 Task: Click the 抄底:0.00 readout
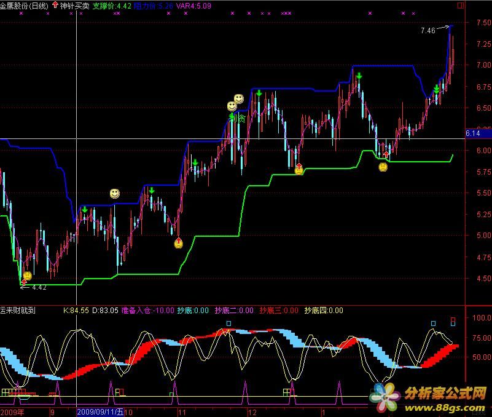click(x=193, y=311)
